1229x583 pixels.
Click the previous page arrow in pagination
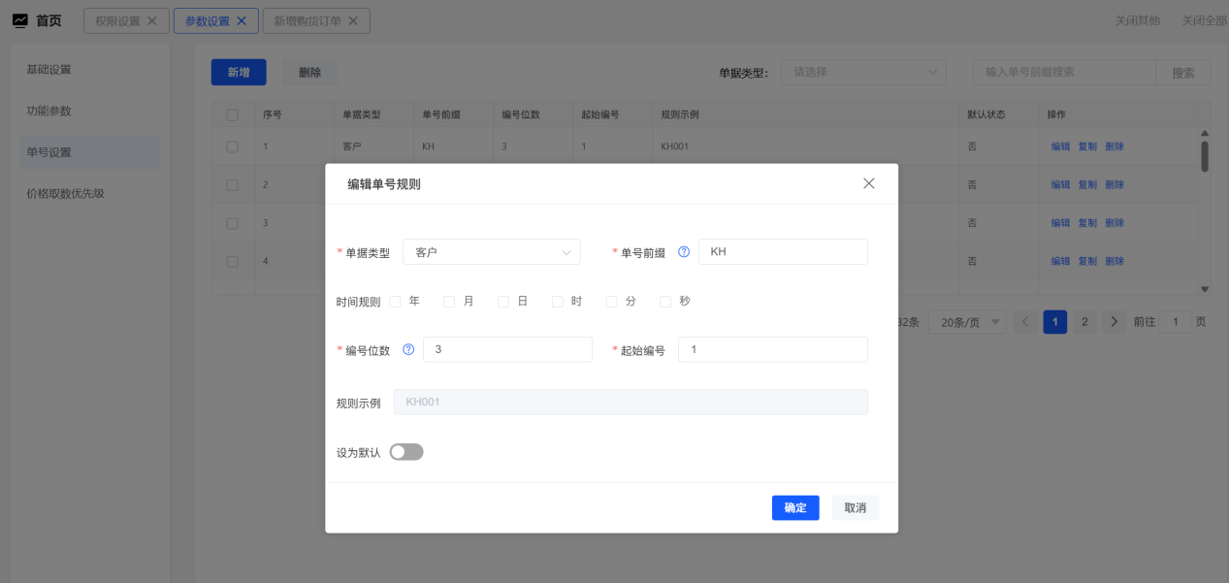pos(1025,322)
